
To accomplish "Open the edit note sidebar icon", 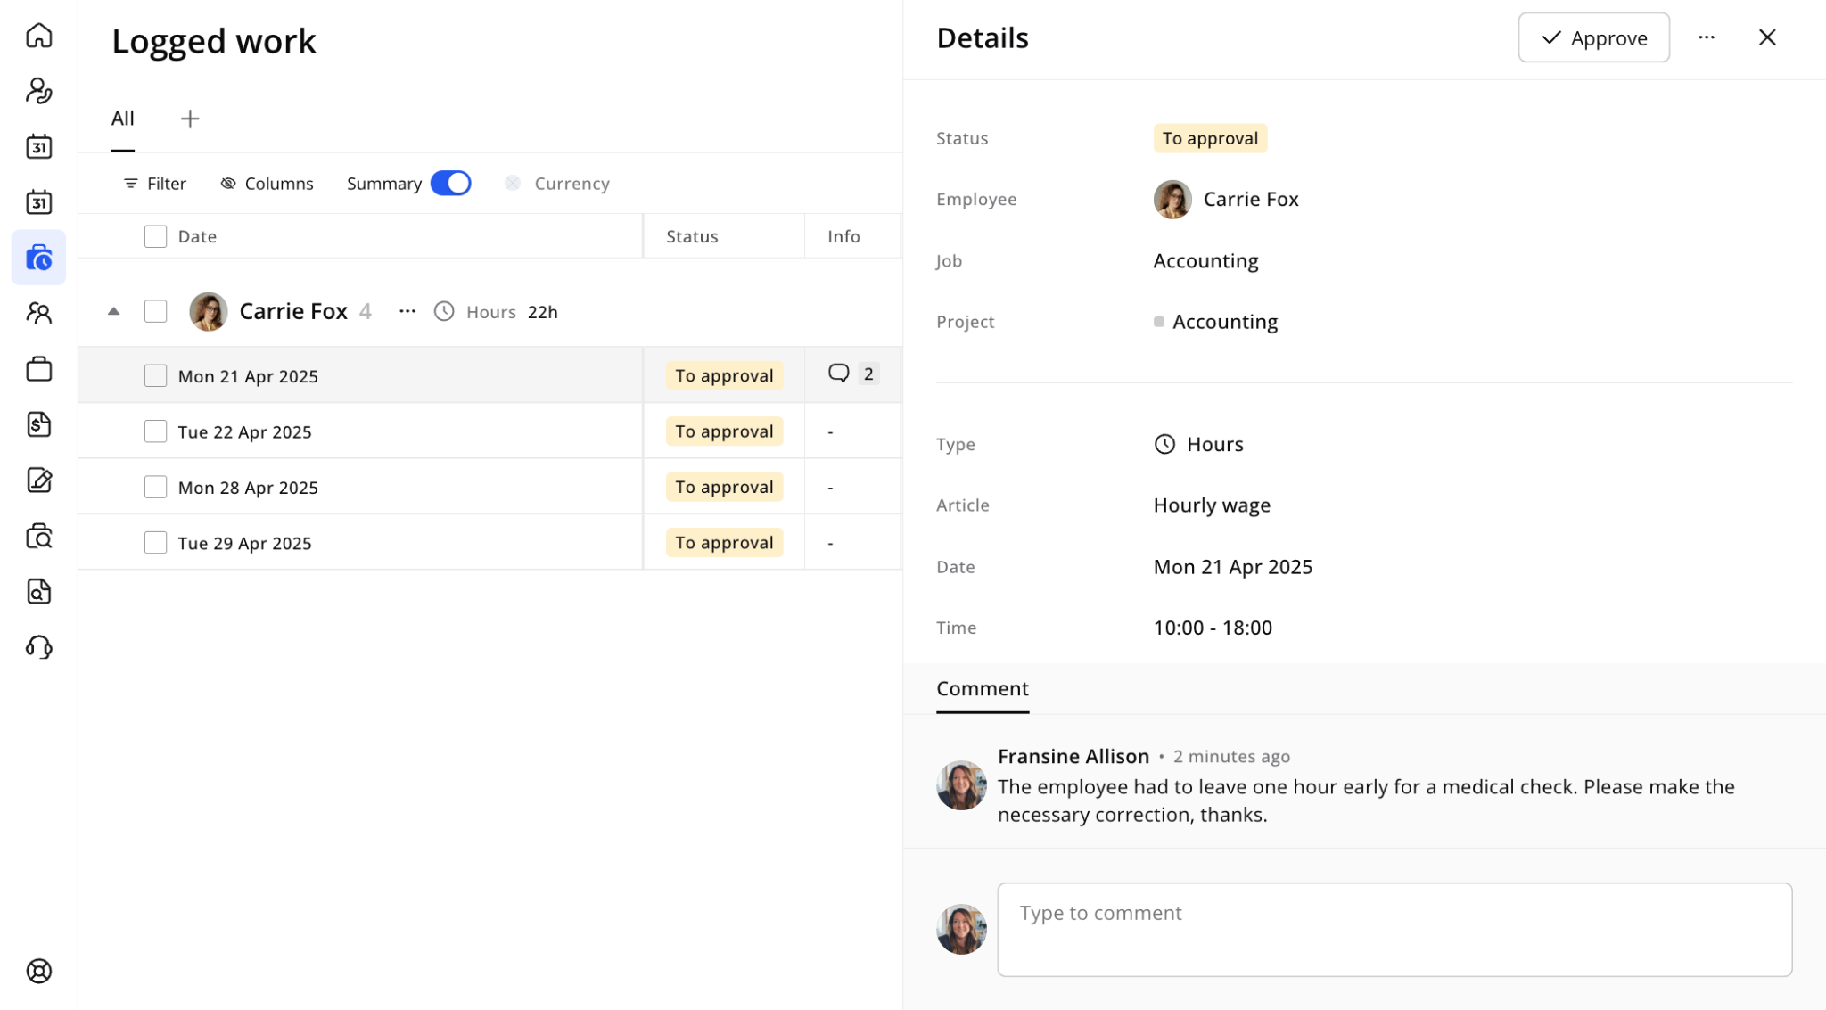I will point(39,480).
